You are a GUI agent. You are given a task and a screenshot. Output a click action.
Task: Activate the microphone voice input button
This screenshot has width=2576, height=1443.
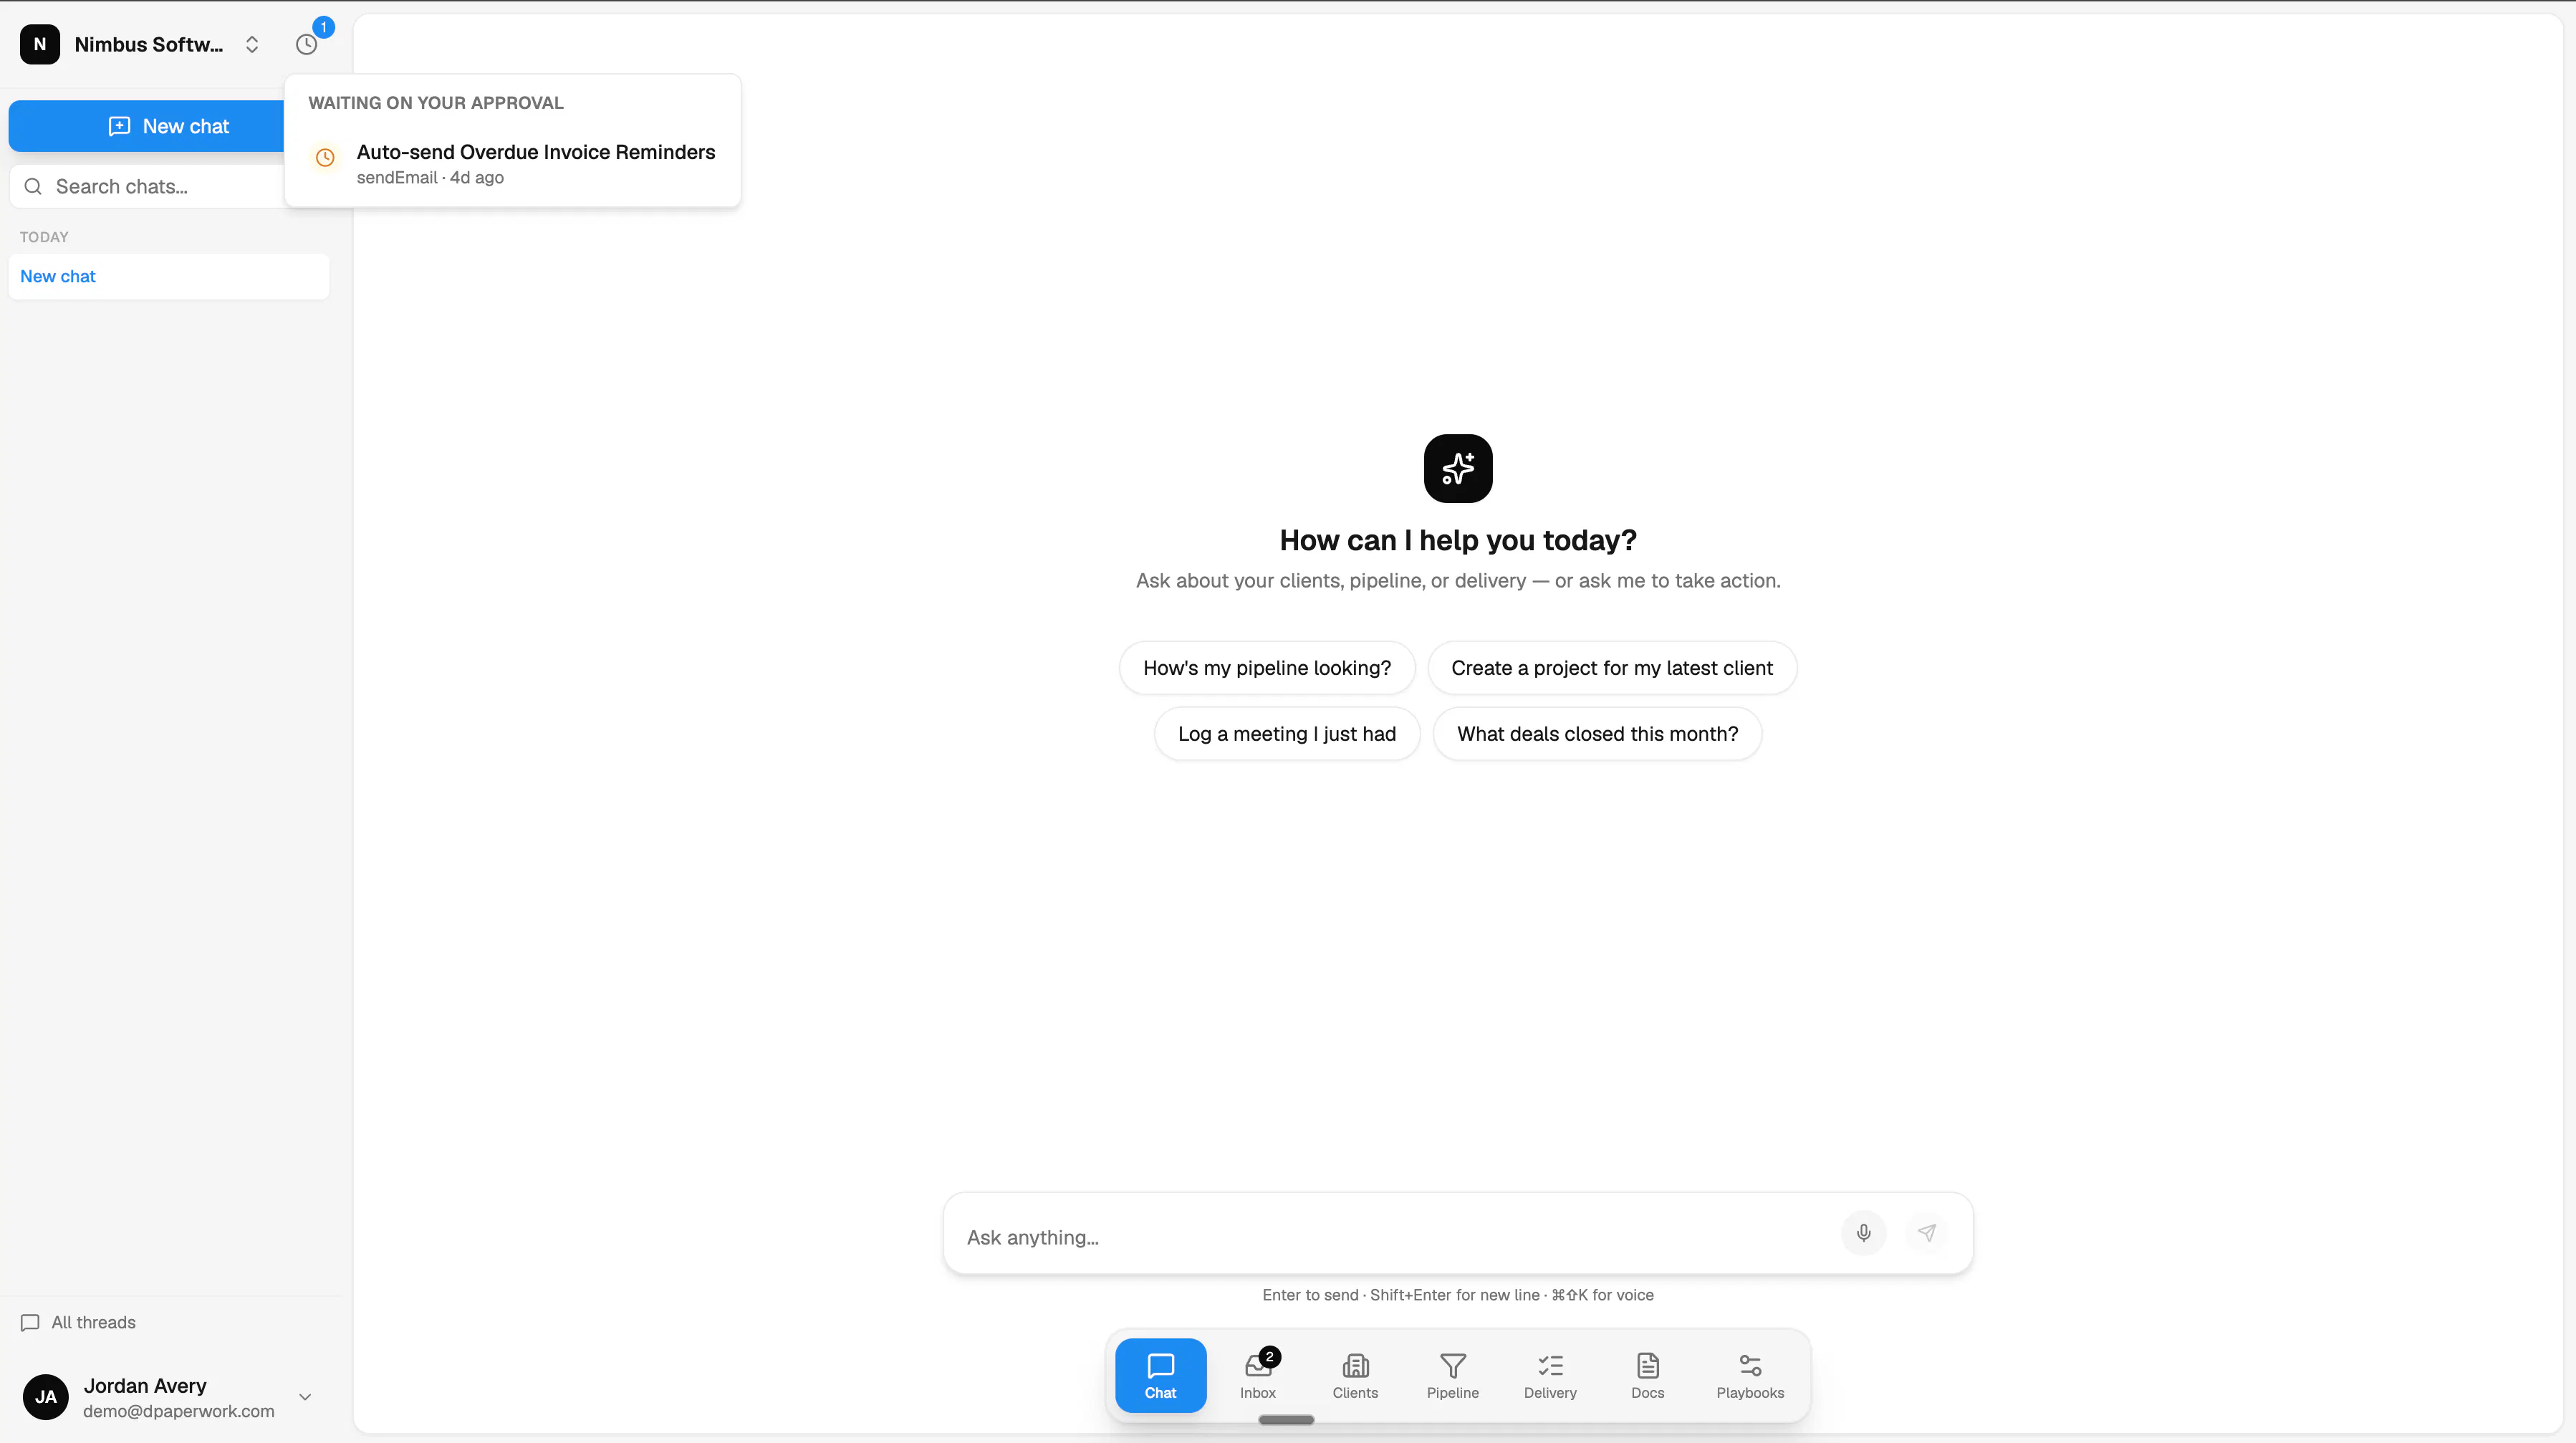1863,1233
